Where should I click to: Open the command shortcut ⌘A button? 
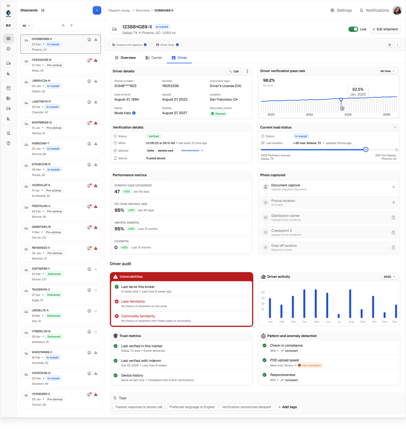click(8, 26)
